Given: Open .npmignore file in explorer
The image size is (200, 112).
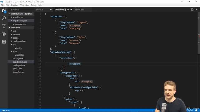Looking at the screenshot, I should coord(18,58).
